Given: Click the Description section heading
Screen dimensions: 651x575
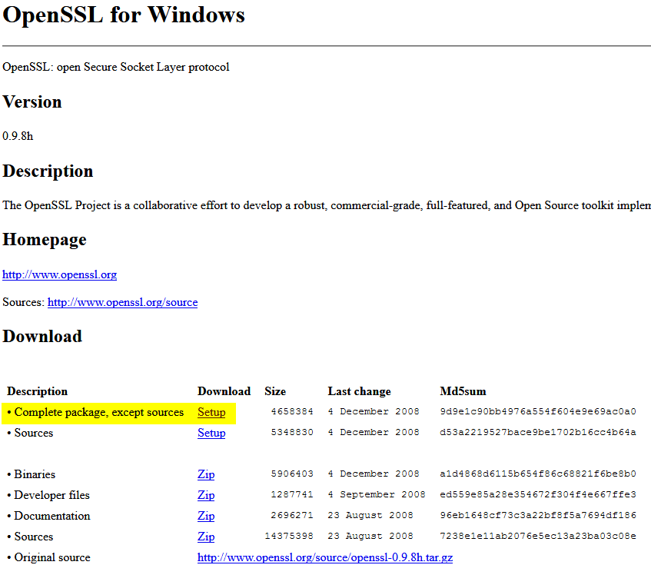Looking at the screenshot, I should pos(48,171).
